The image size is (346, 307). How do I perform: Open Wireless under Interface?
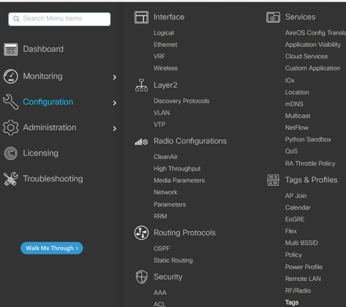(x=166, y=68)
